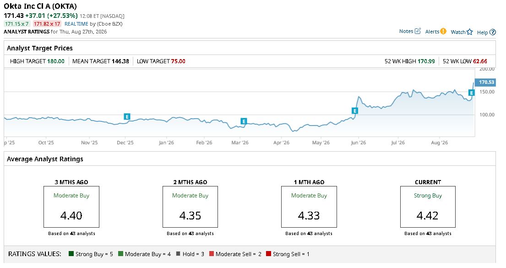
Task: Click the orange Alerts exclamation icon
Action: tap(443, 31)
